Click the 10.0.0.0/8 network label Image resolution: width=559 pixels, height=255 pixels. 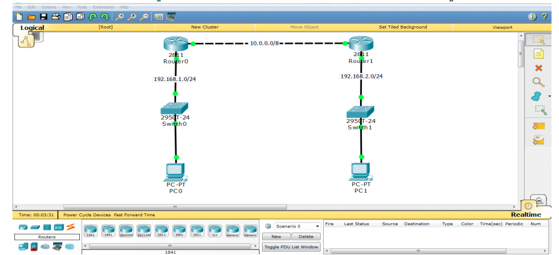(x=264, y=44)
